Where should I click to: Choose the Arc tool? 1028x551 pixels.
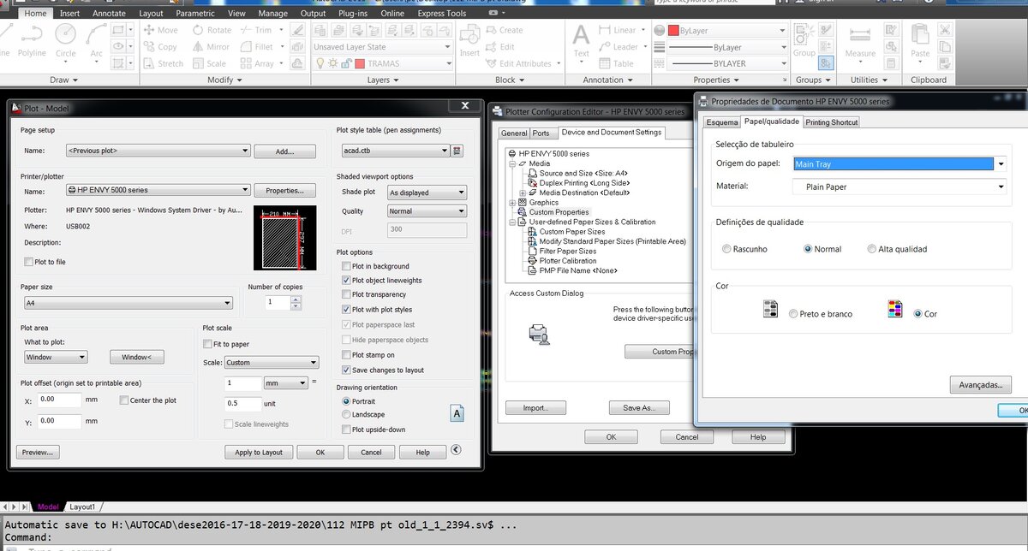coord(96,39)
